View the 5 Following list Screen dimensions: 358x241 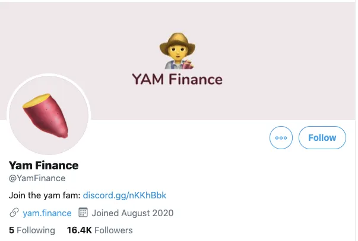tap(32, 230)
